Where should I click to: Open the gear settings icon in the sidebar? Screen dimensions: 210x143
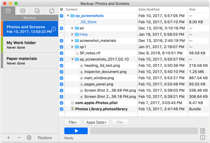[x=29, y=138]
